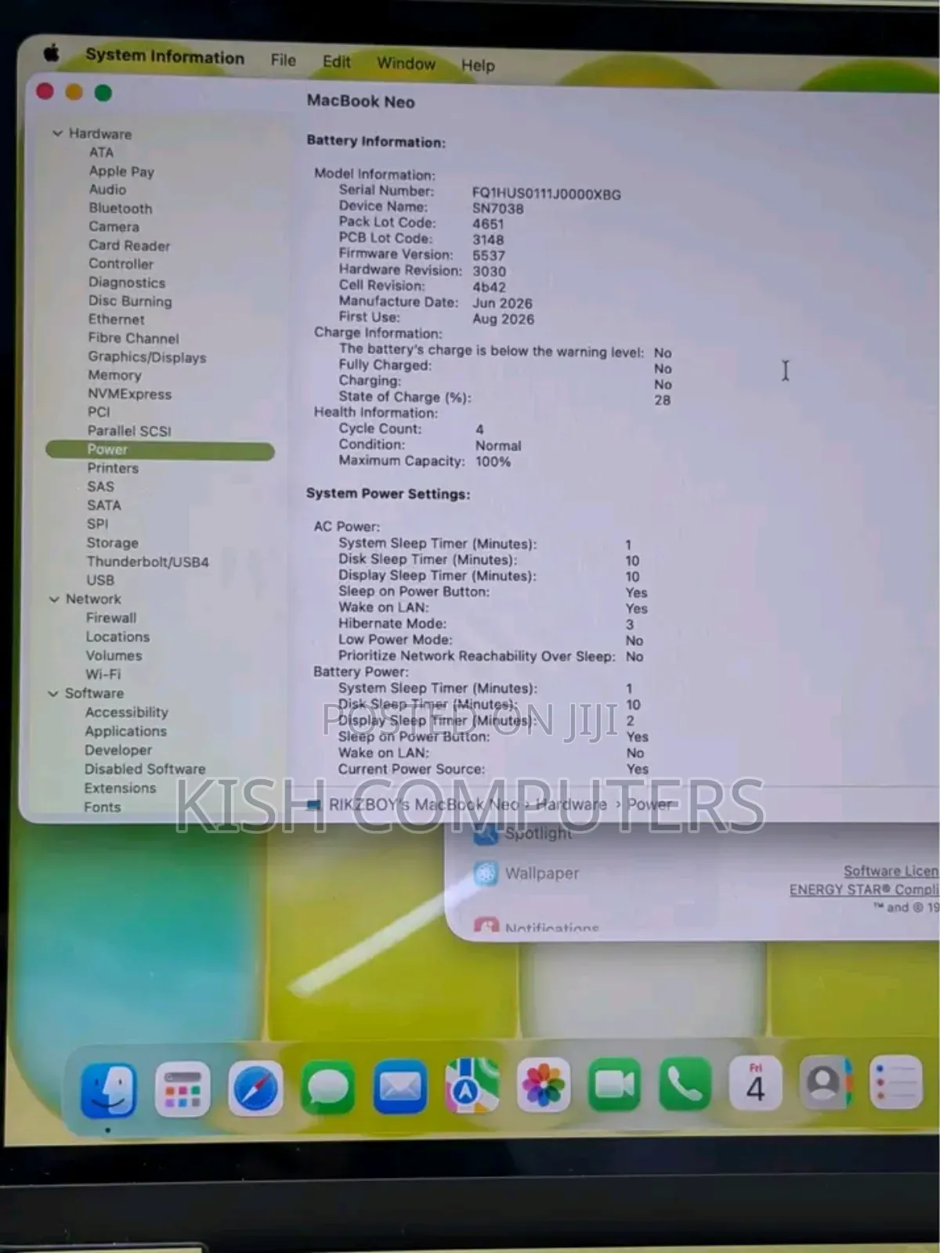Open the Apple menu

click(x=52, y=53)
